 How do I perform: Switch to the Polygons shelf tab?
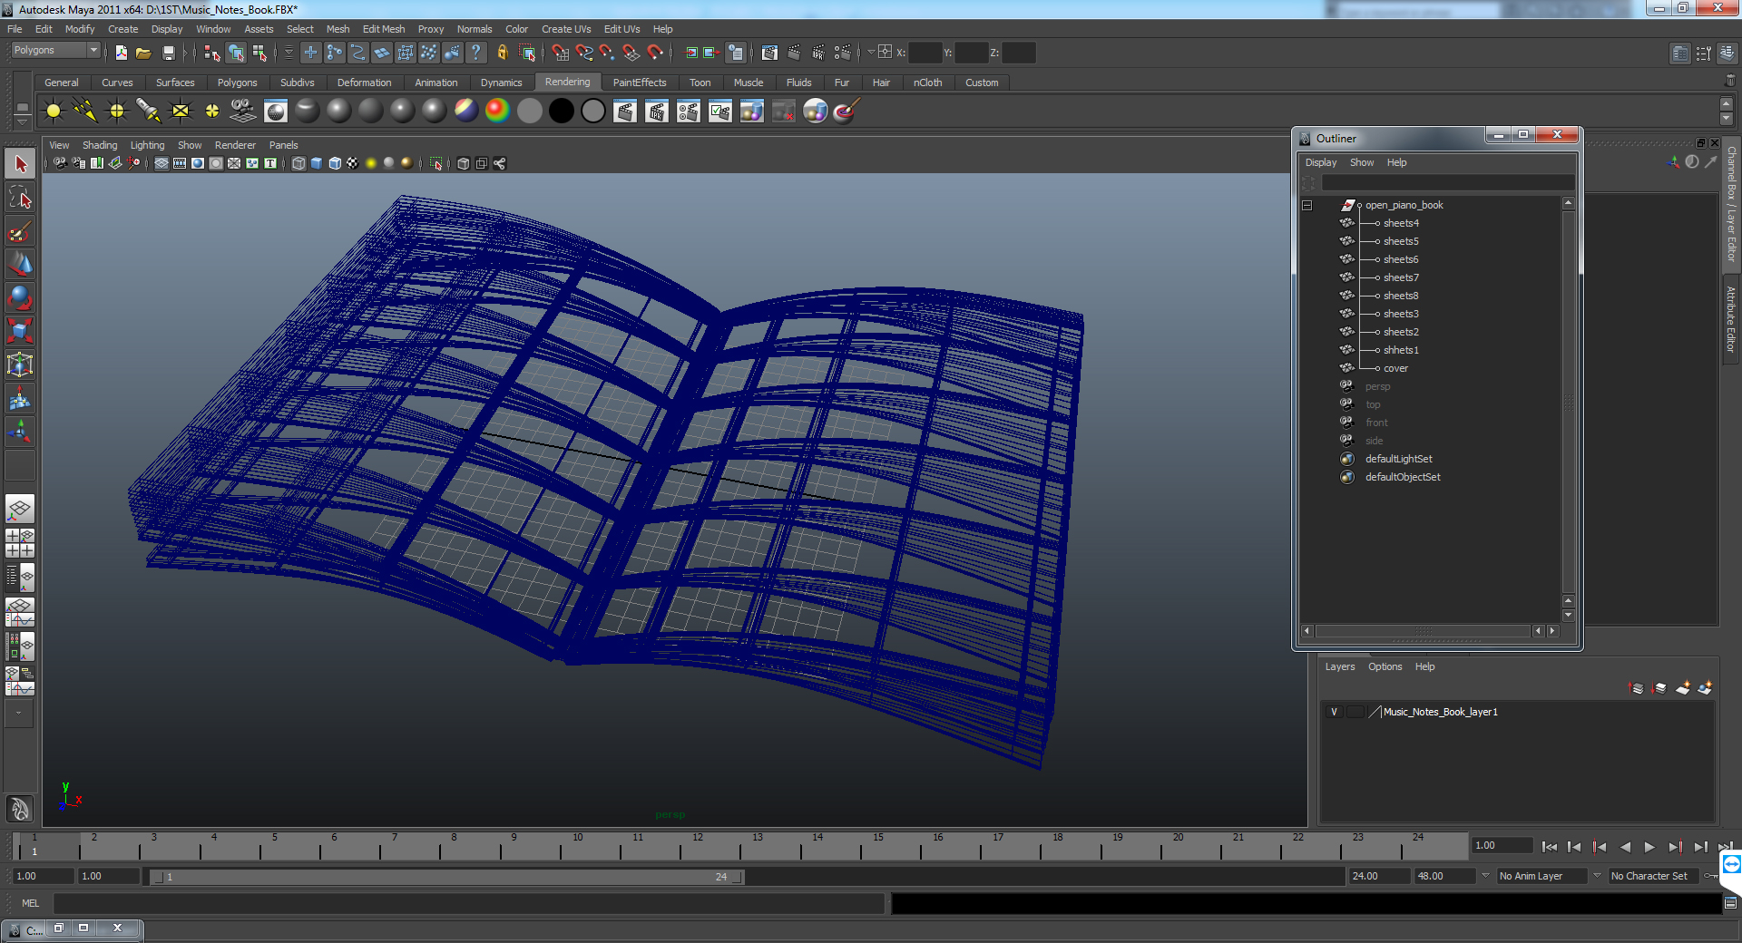click(237, 83)
